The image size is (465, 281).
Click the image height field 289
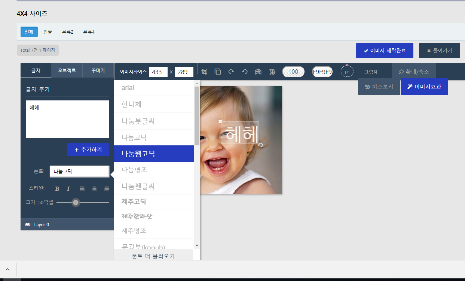184,72
